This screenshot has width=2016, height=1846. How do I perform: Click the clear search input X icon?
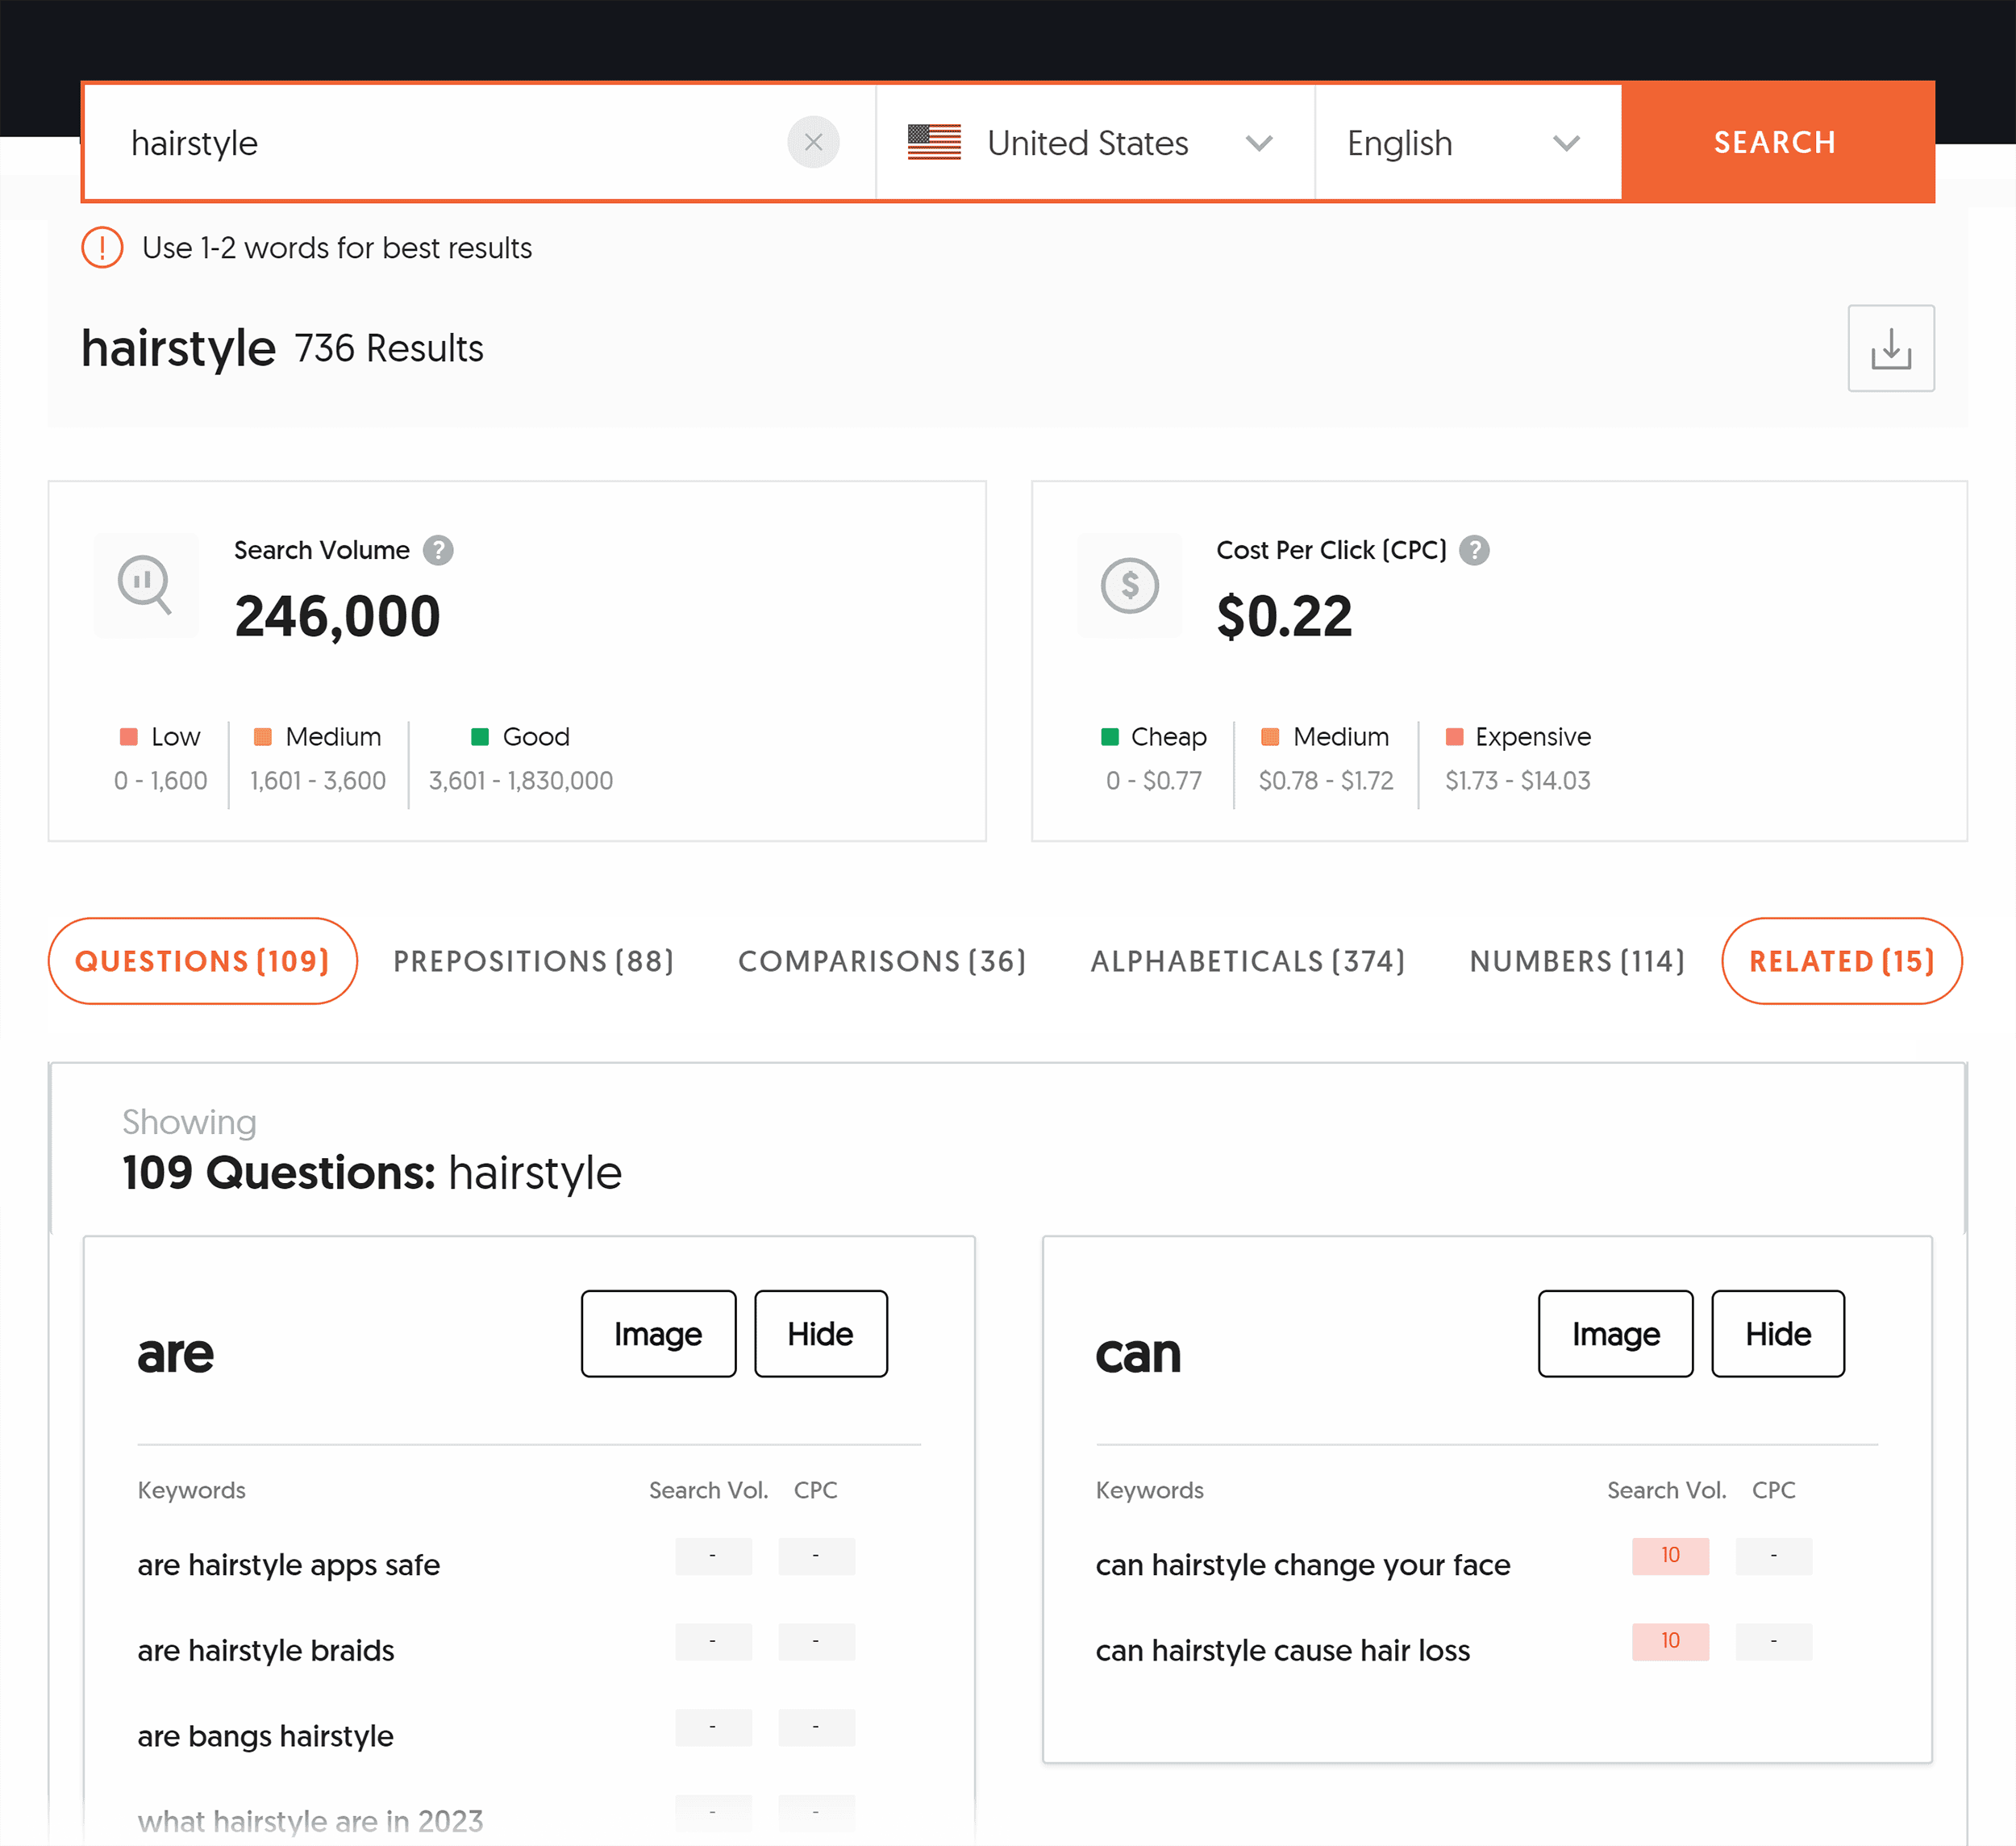[x=813, y=142]
